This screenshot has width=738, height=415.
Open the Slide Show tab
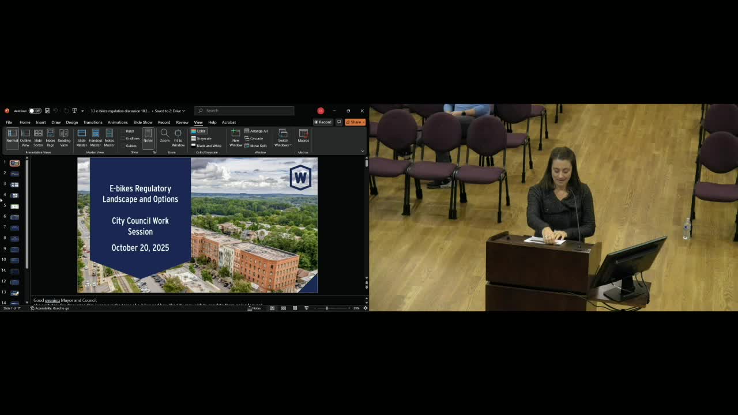(143, 122)
